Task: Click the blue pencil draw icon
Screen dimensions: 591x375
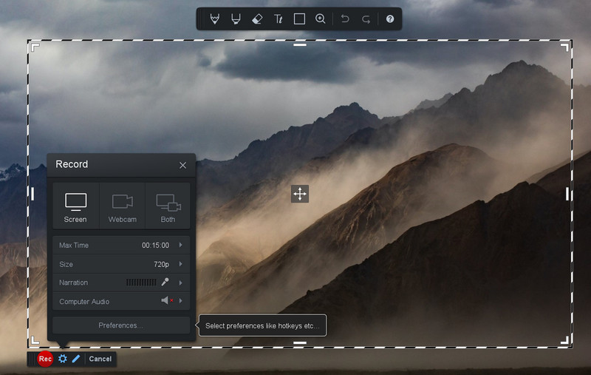Action: 76,359
